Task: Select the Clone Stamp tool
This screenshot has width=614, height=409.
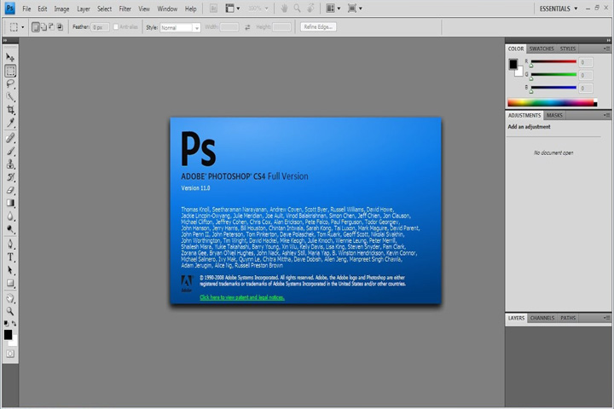Action: point(10,164)
